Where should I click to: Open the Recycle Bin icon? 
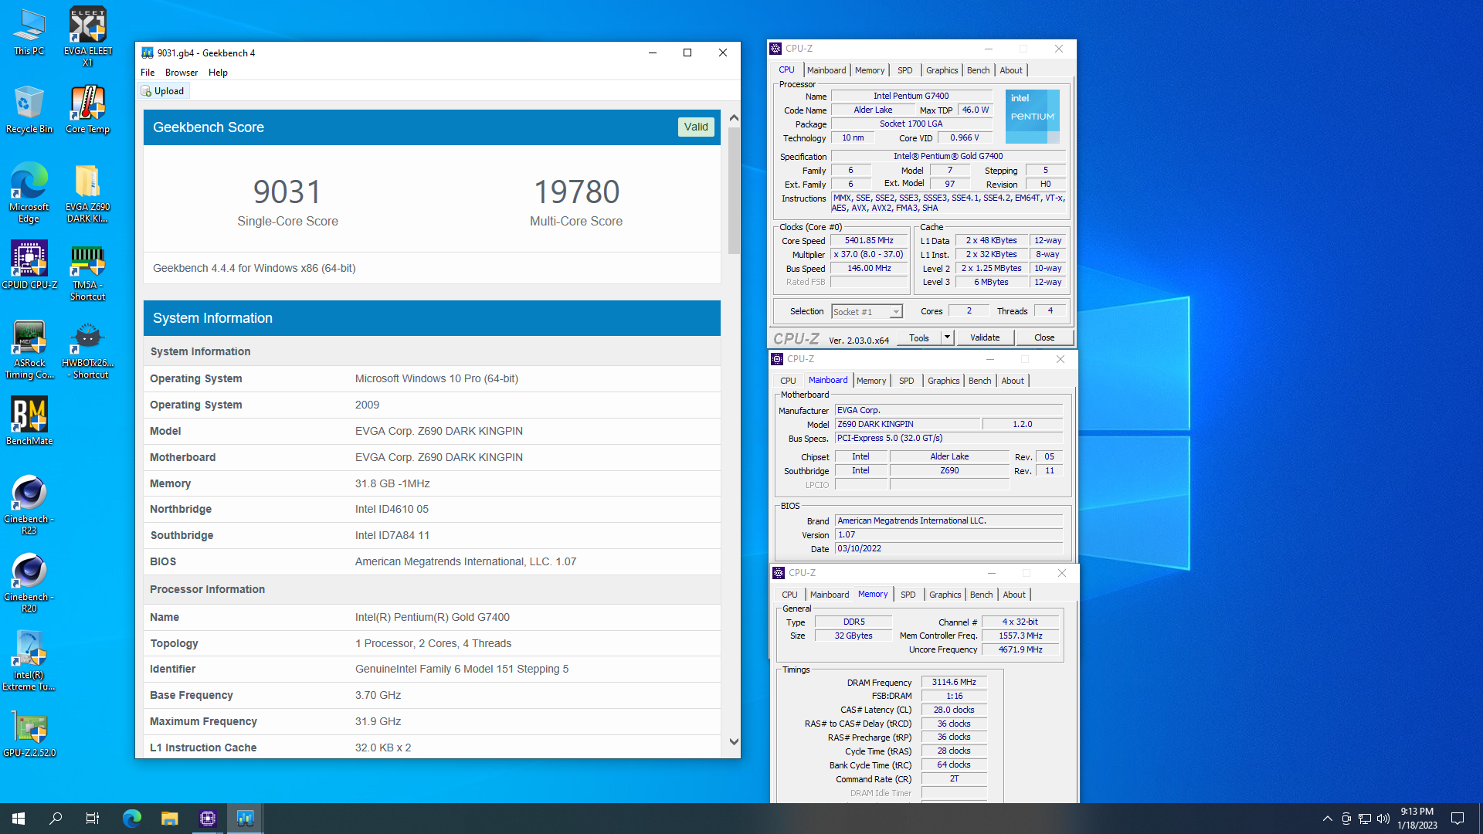tap(29, 110)
